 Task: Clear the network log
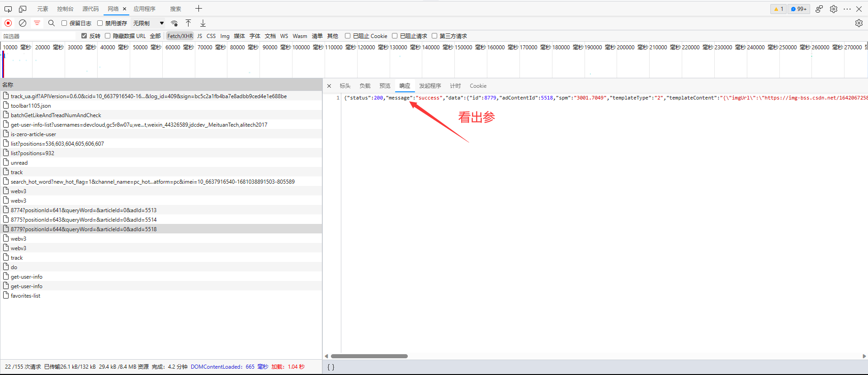[x=23, y=23]
